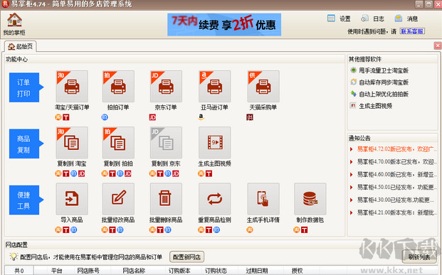Open 日志 in top toolbar
This screenshot has width=442, height=275.
click(373, 18)
